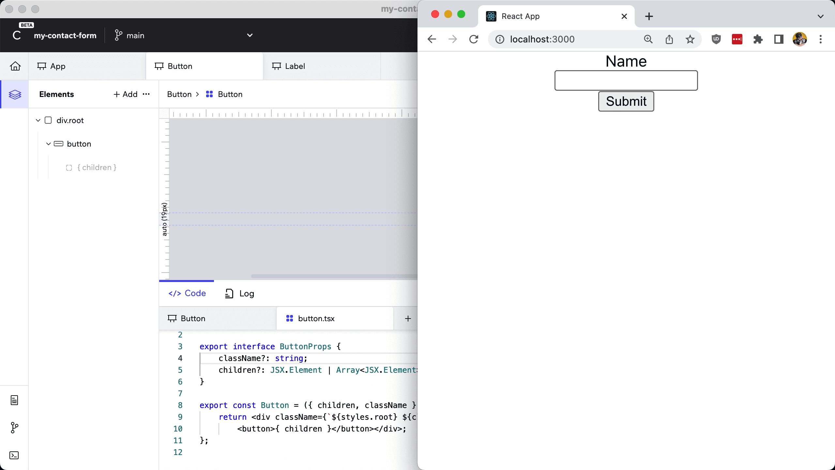Open the button.tsx code tab
This screenshot has height=470, width=835.
pyautogui.click(x=335, y=319)
